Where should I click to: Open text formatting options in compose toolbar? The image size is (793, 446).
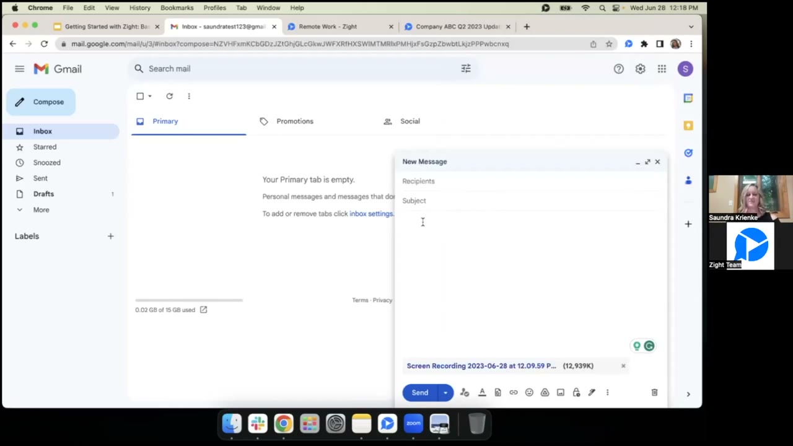(482, 393)
